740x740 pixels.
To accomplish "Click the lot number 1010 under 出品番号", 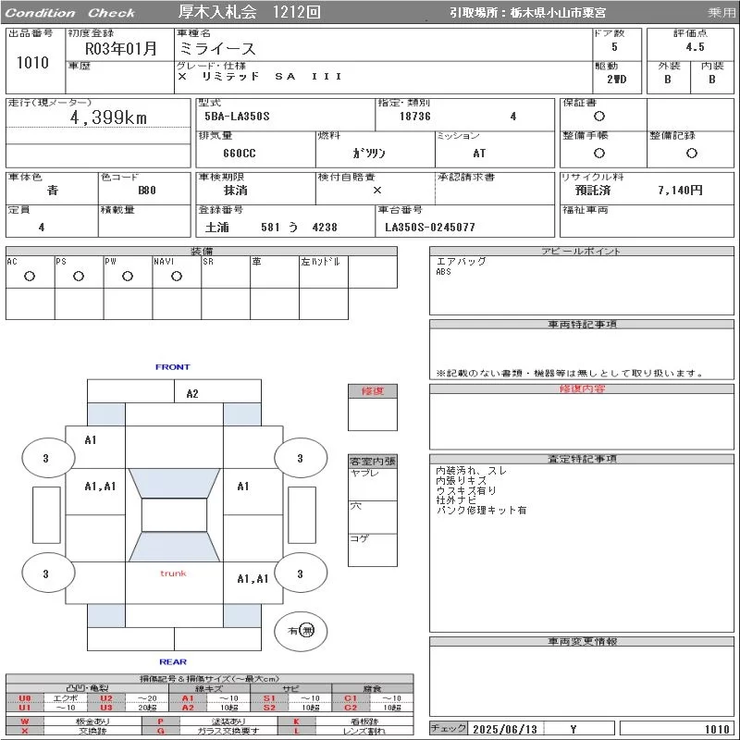I will point(32,62).
